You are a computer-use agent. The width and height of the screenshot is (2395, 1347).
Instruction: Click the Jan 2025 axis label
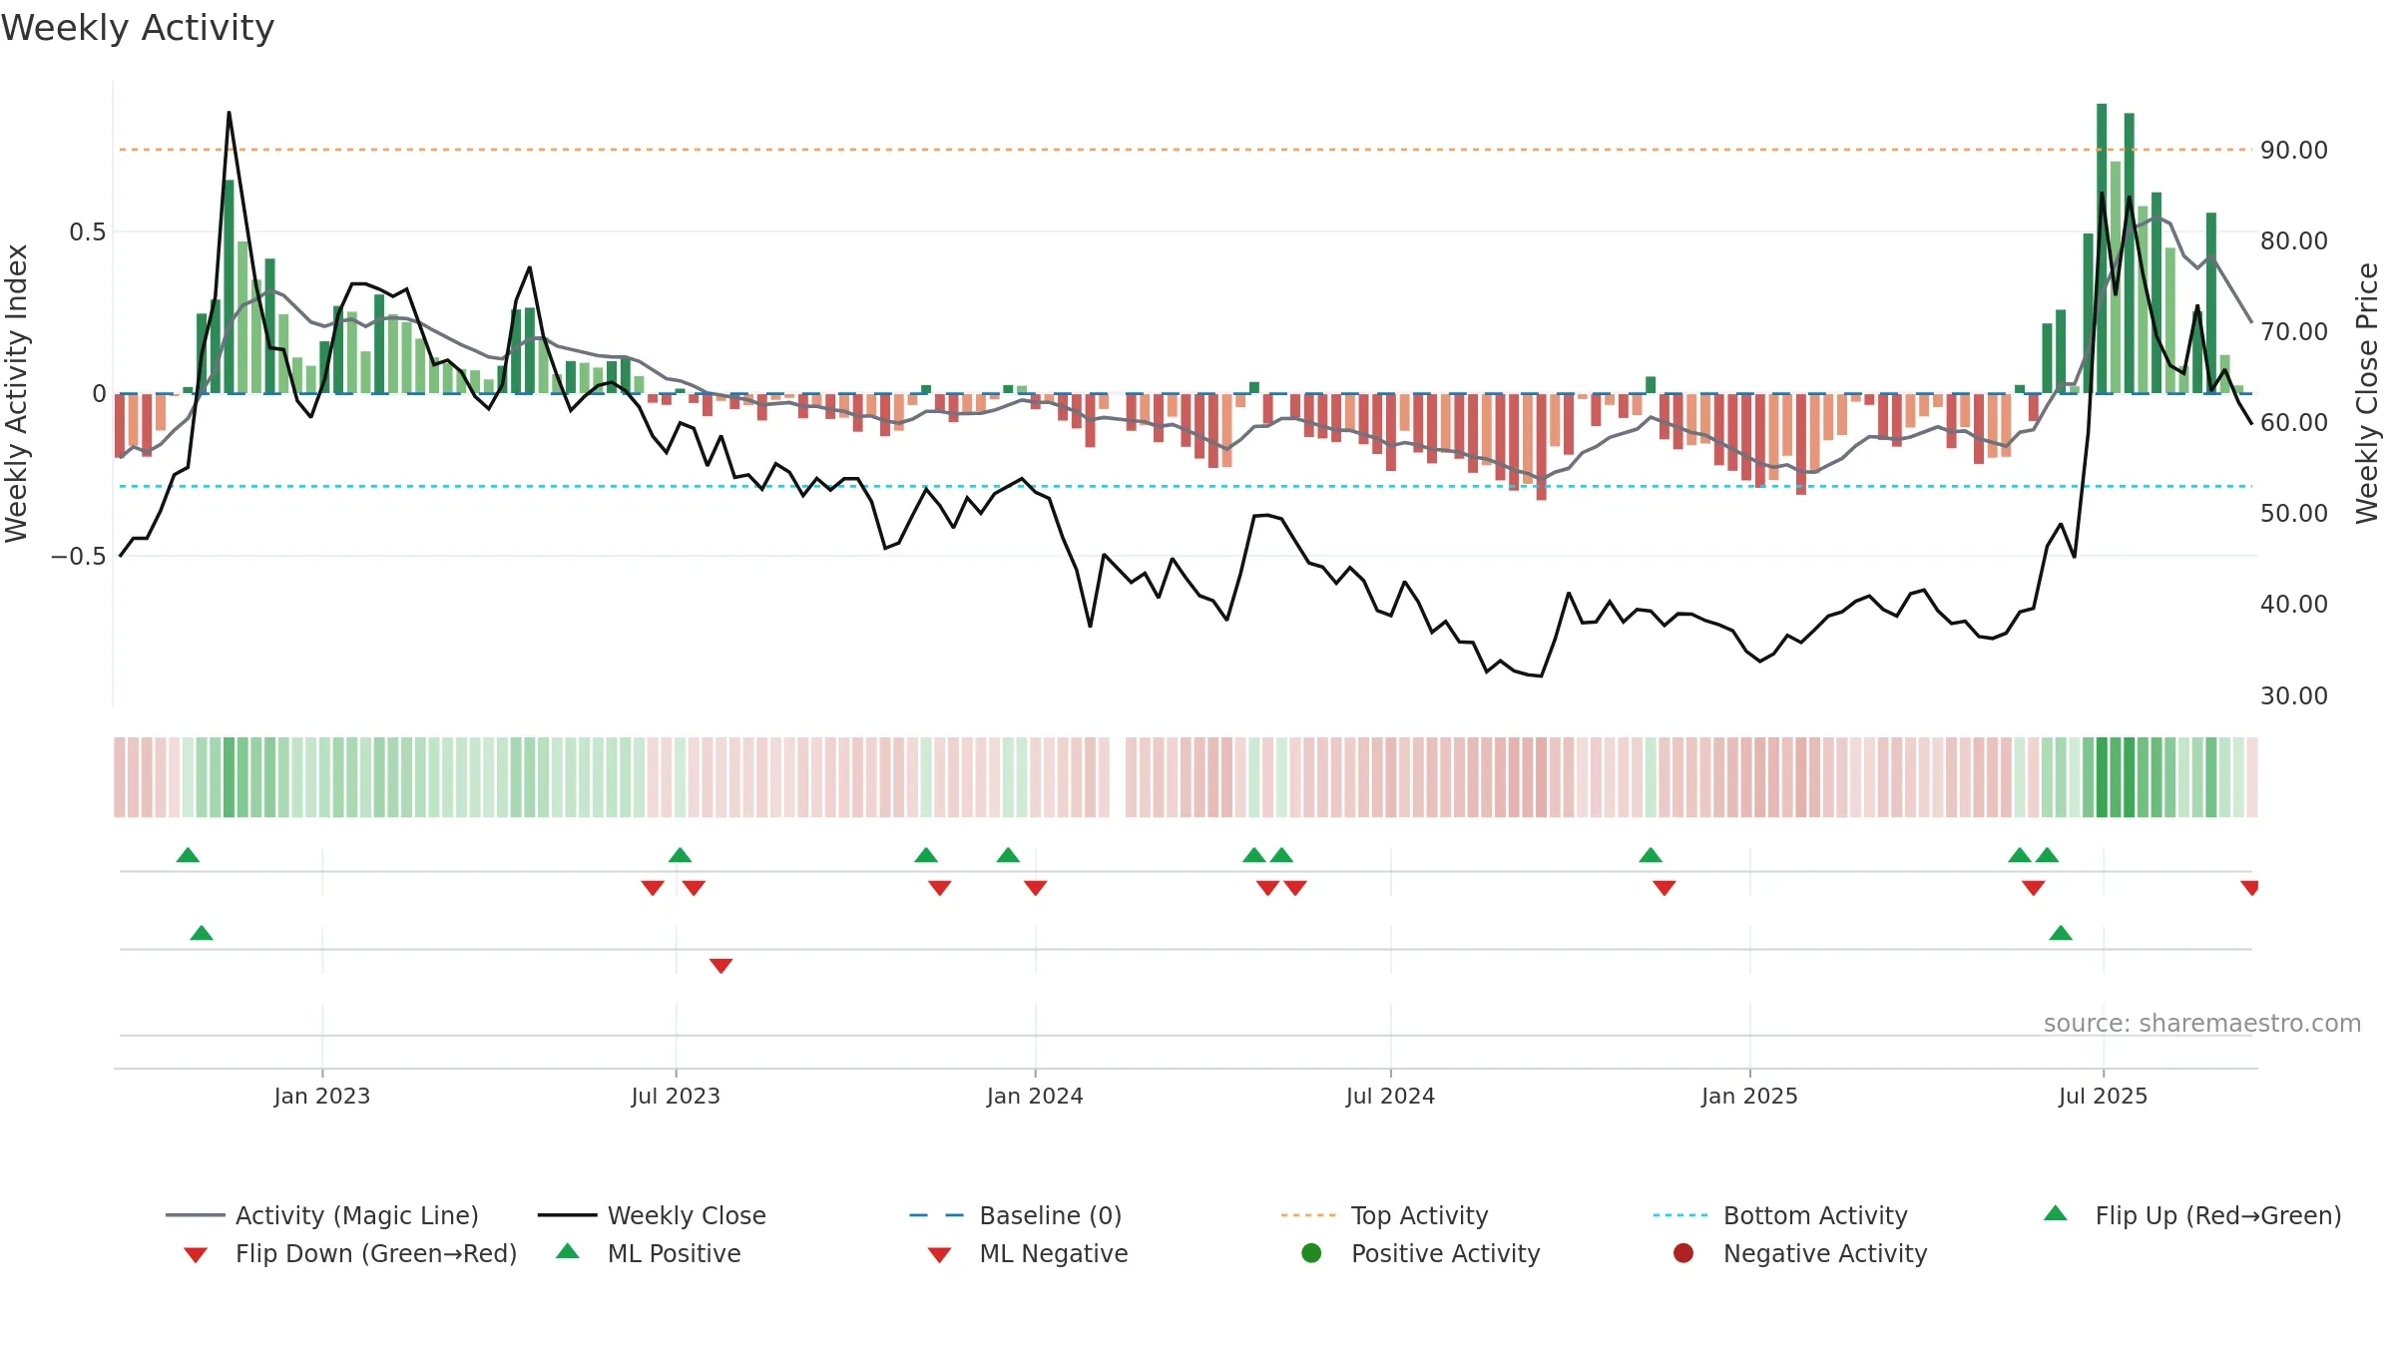click(1749, 1097)
